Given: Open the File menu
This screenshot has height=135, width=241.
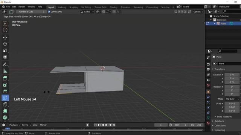Looking at the screenshot, I should pyautogui.click(x=8, y=7).
